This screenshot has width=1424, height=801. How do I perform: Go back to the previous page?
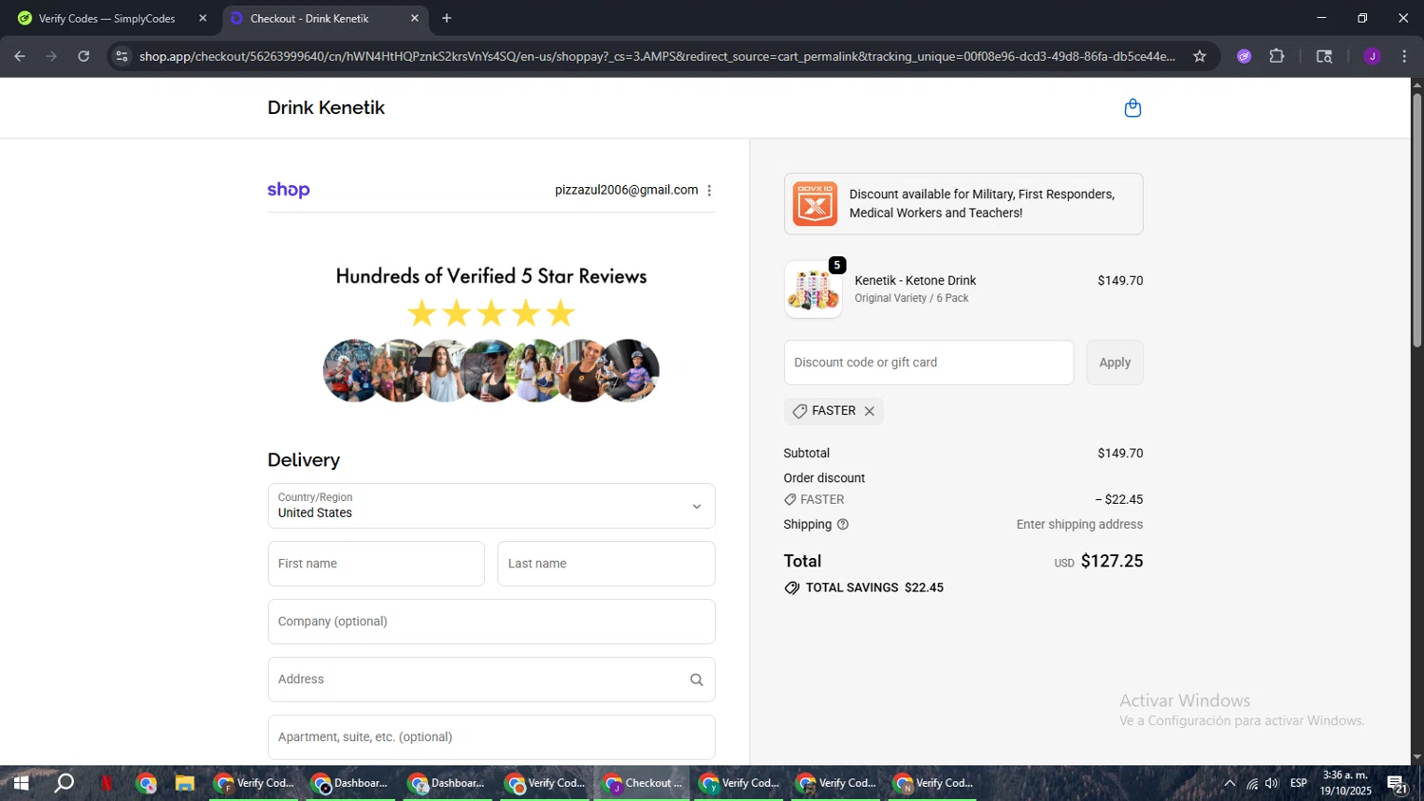tap(20, 56)
